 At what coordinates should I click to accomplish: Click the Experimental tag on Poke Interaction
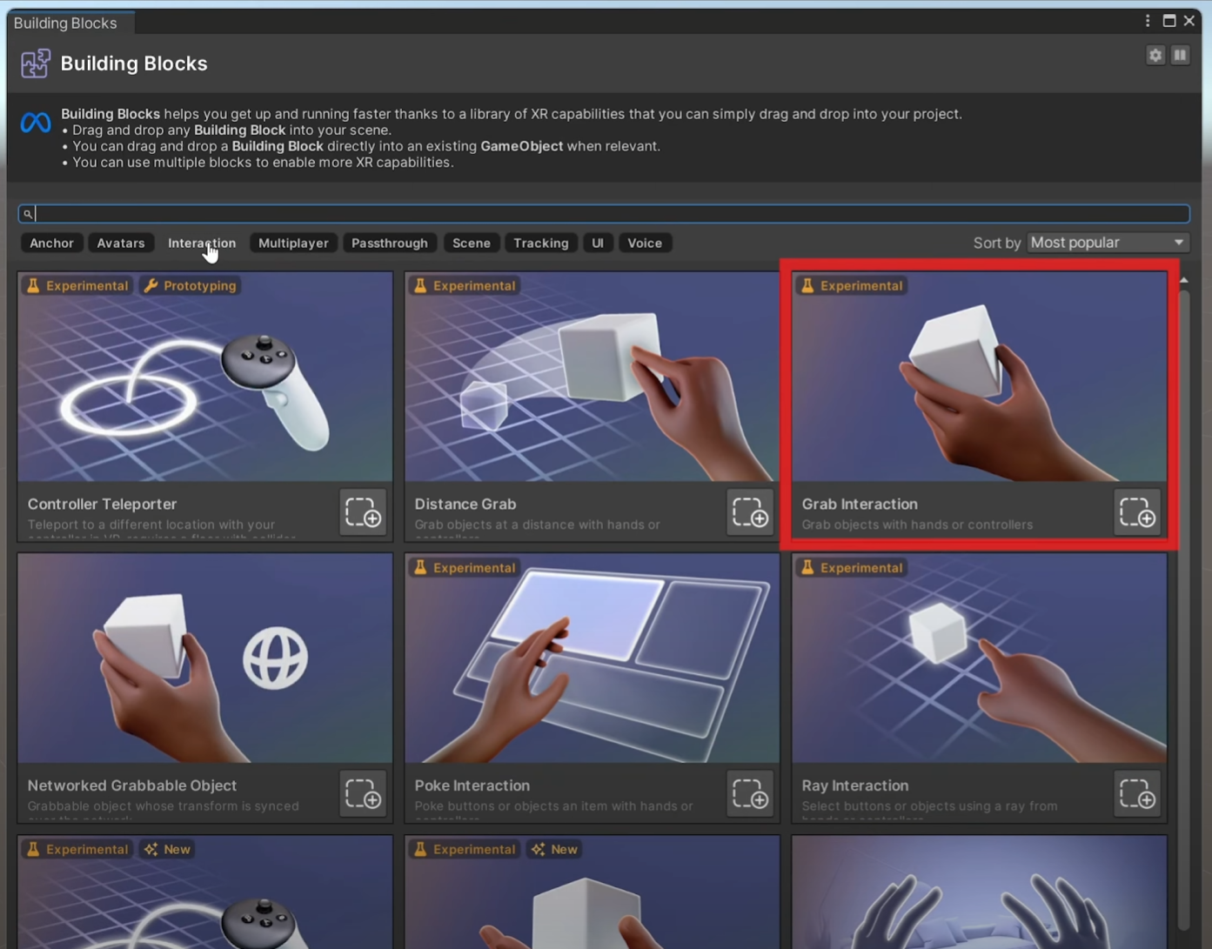click(x=465, y=567)
